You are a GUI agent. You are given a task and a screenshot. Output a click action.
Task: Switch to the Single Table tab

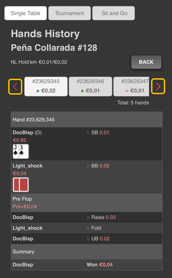[25, 13]
